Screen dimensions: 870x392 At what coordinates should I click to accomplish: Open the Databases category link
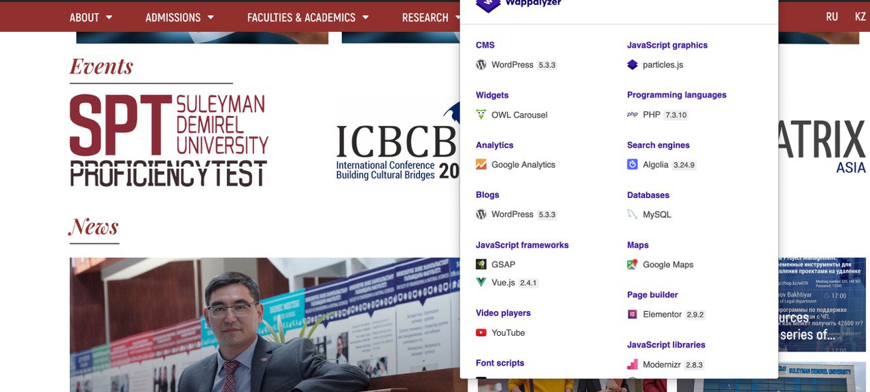(648, 195)
